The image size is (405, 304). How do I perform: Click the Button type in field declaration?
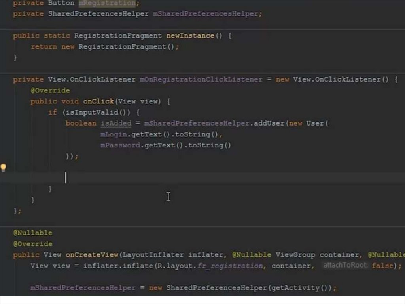[x=61, y=3]
